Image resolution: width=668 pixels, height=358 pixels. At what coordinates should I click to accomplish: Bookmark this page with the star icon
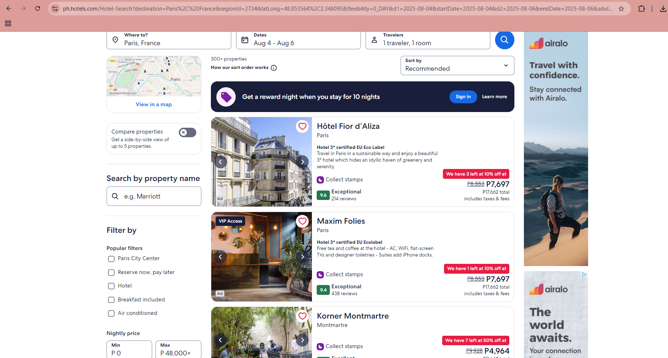point(621,8)
